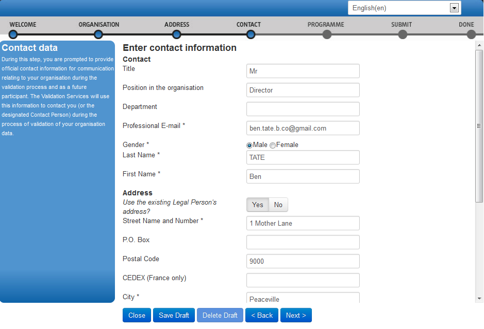Select the DONE step marker
Image resolution: width=484 pixels, height=329 pixels.
471,34
